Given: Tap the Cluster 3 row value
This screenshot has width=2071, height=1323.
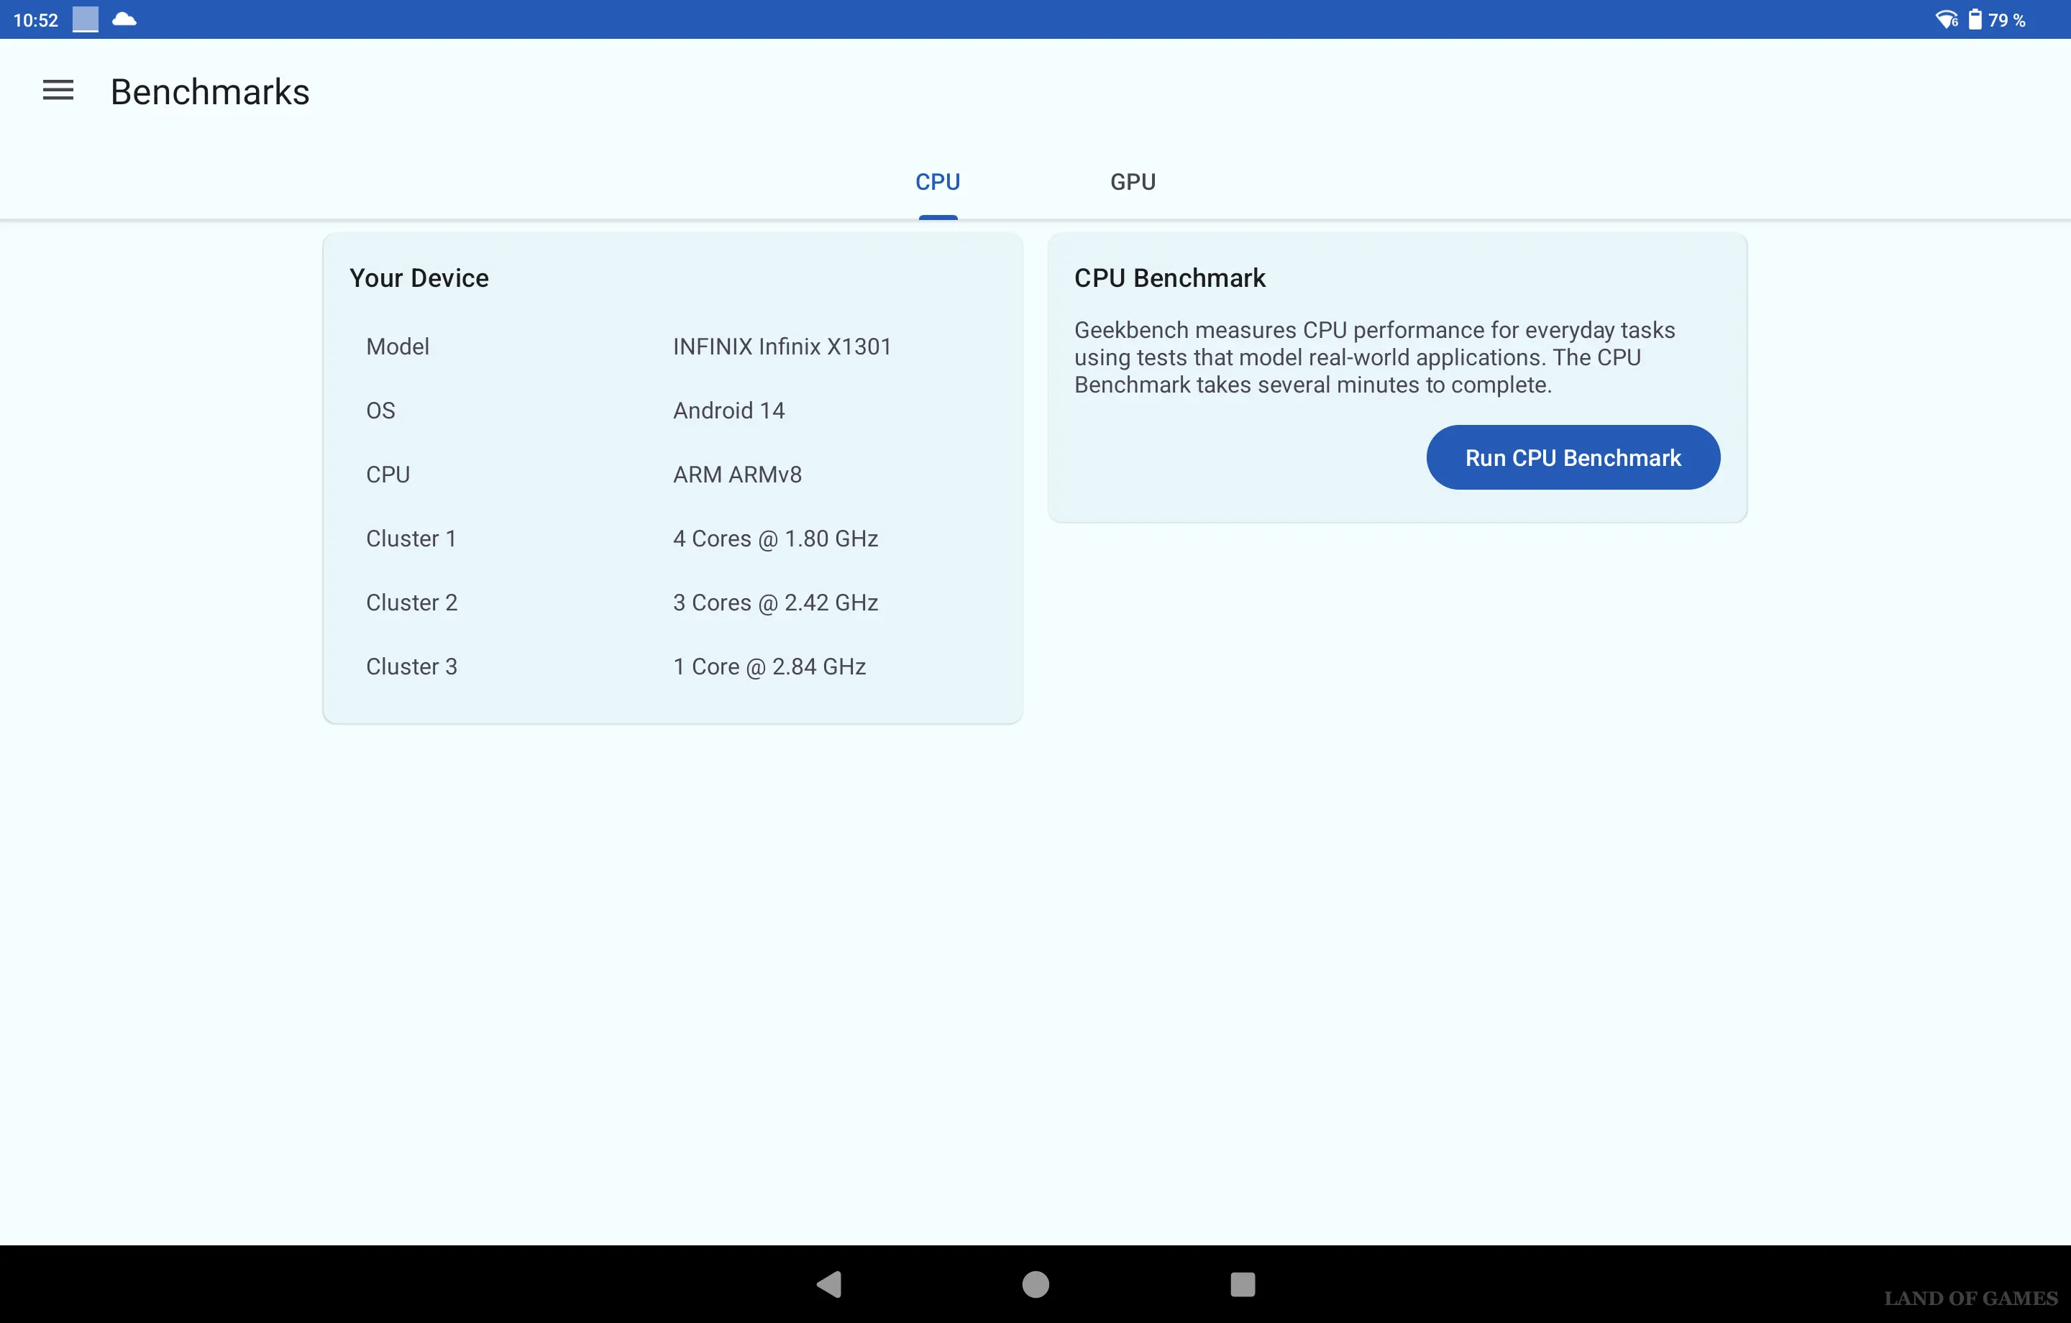Looking at the screenshot, I should (x=769, y=667).
